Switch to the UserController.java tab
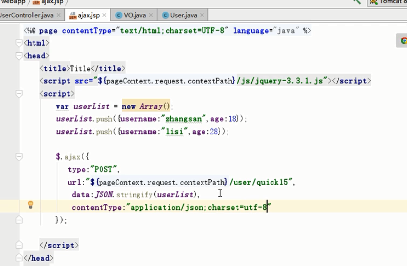The width and height of the screenshot is (407, 266). (x=27, y=15)
